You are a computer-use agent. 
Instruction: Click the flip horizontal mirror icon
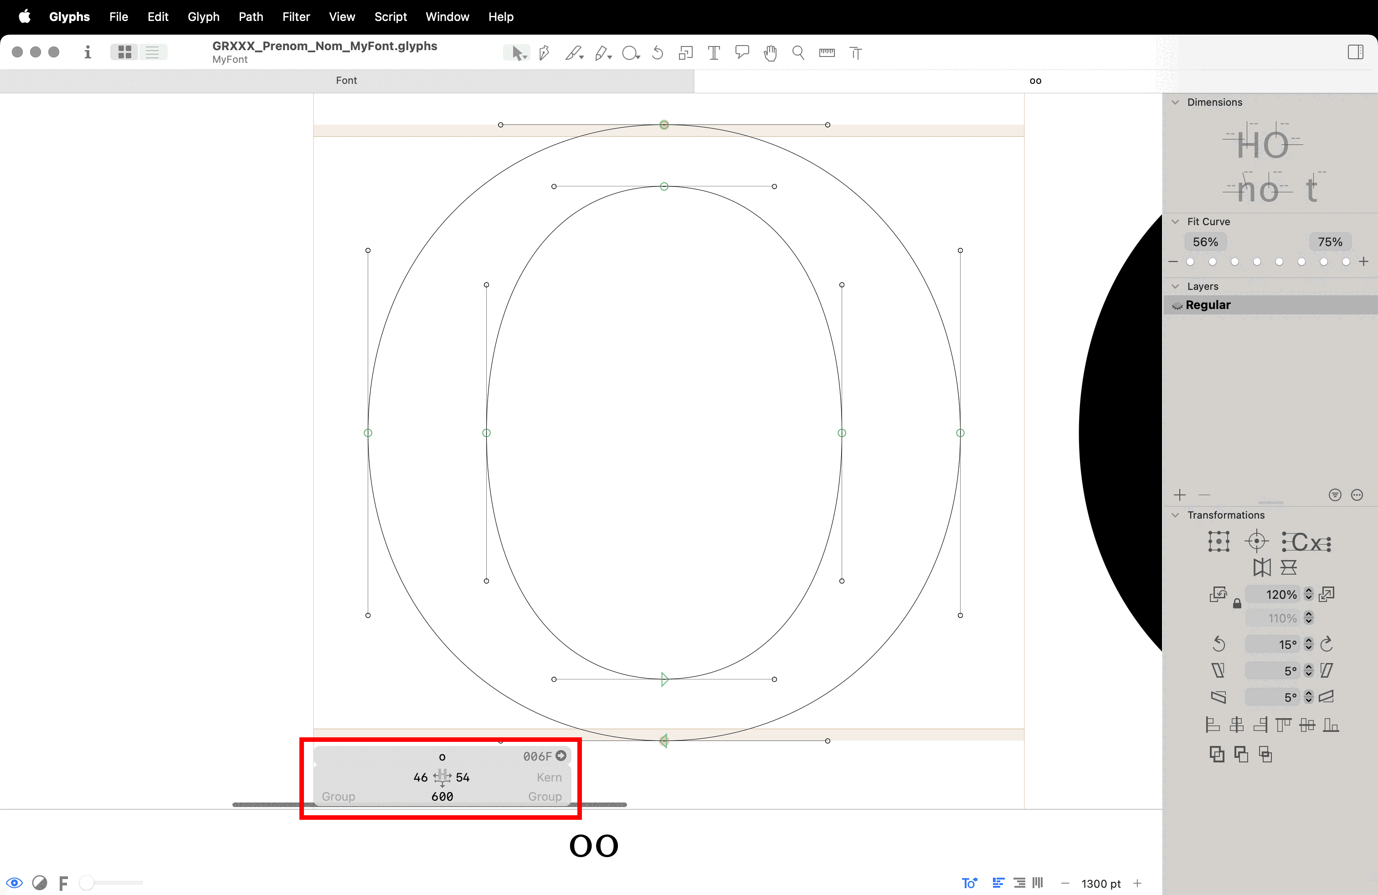[1262, 567]
